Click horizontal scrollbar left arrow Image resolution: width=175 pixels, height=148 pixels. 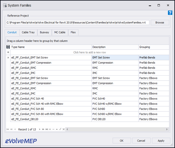click(67, 129)
